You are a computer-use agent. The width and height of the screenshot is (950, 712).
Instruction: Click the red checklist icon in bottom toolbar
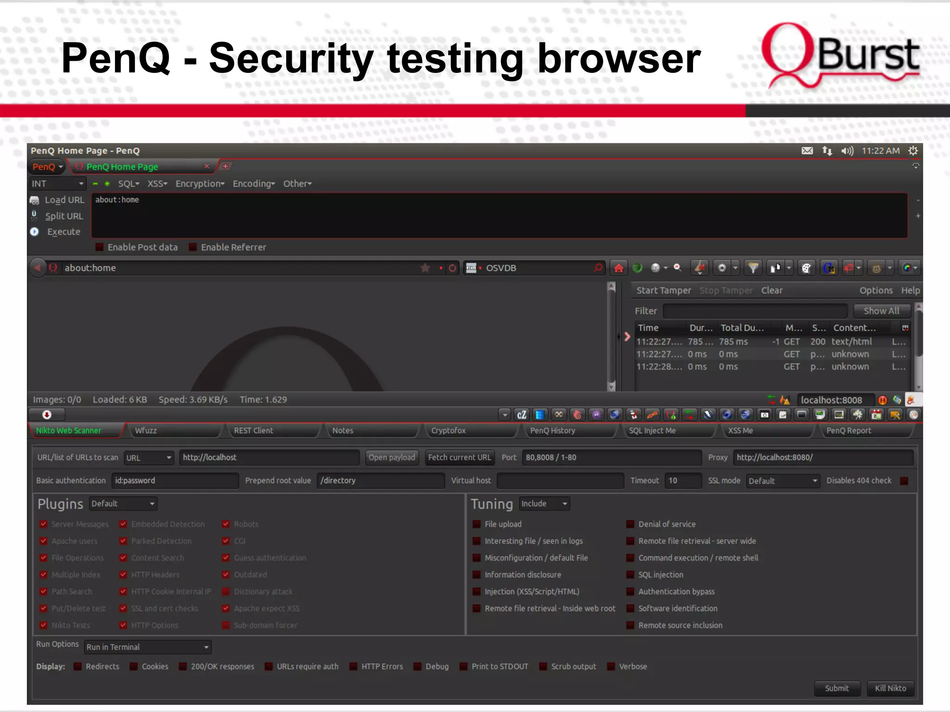coord(634,415)
